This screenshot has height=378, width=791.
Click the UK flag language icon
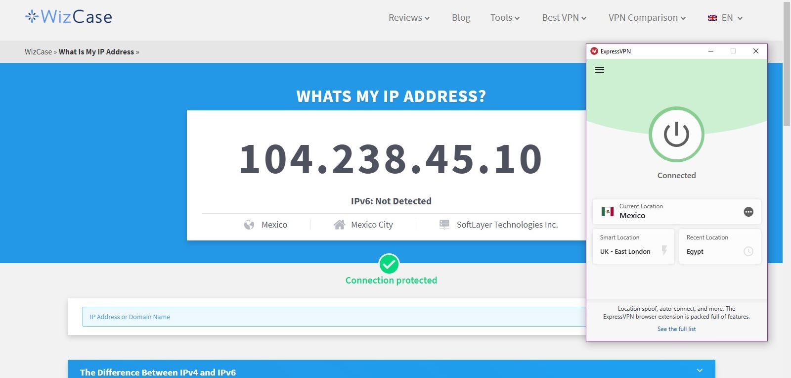[x=712, y=18]
